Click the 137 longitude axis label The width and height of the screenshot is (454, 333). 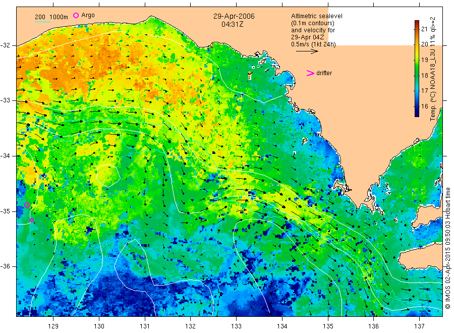coord(419,326)
